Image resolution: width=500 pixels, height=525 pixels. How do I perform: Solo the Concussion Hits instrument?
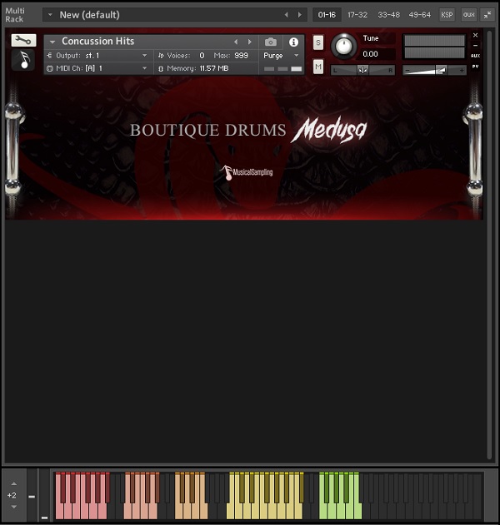point(318,42)
